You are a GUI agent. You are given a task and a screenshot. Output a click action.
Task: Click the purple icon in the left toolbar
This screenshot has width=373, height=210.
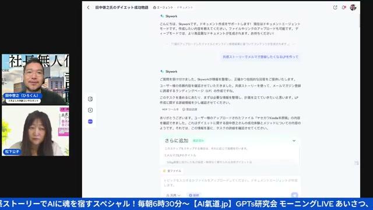coord(90,121)
